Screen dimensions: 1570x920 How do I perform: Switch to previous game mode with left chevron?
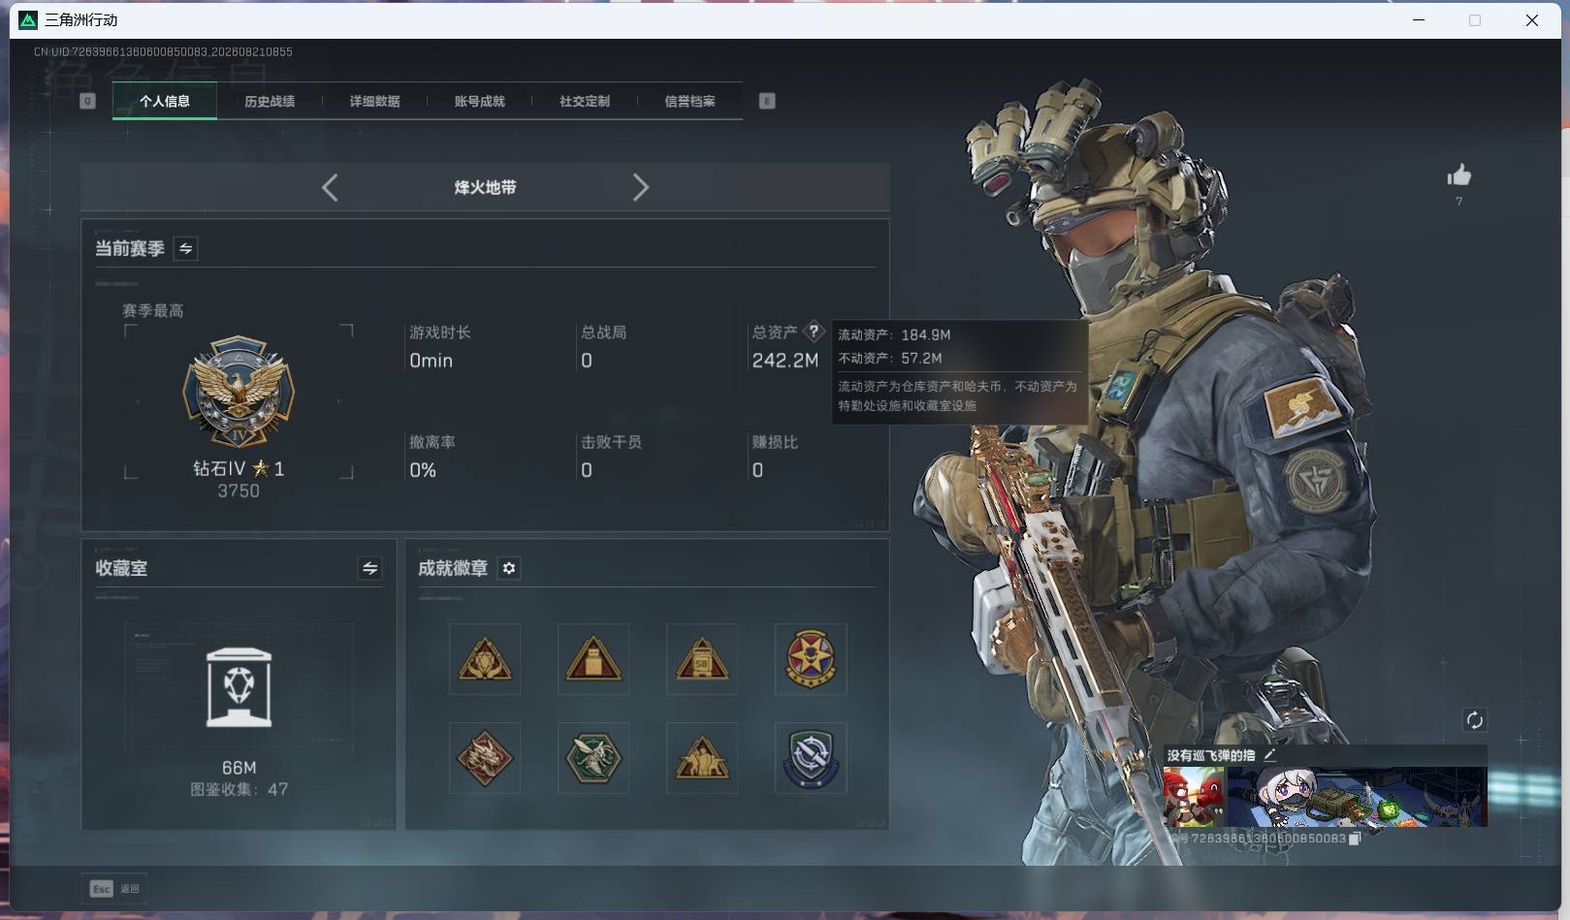point(330,187)
